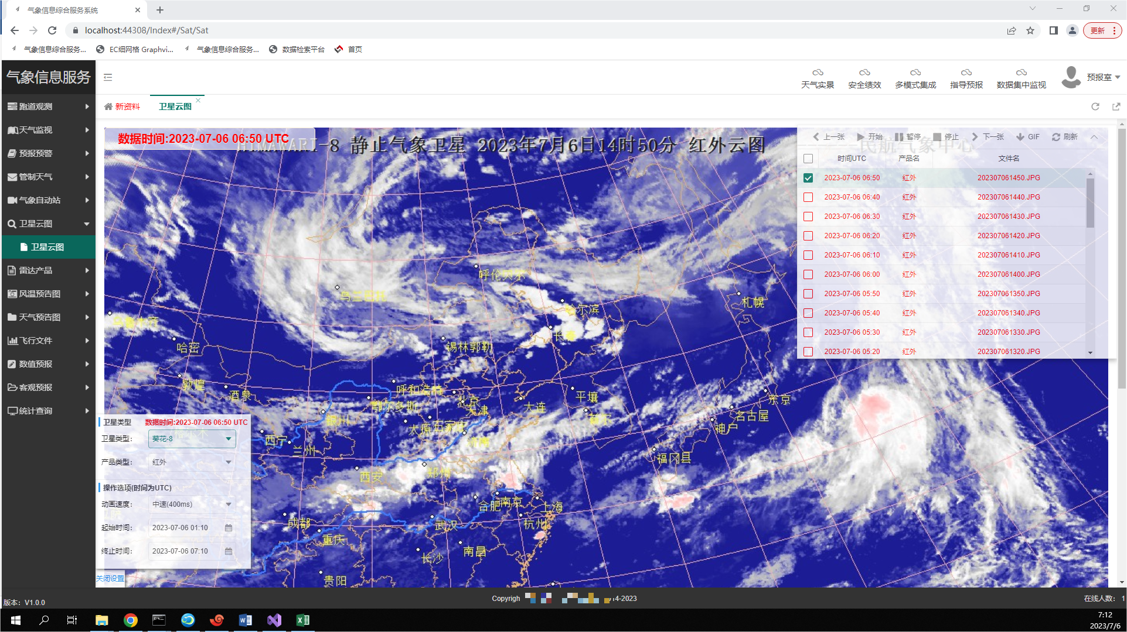Click the user avatar icon
The height and width of the screenshot is (632, 1127).
tap(1071, 77)
